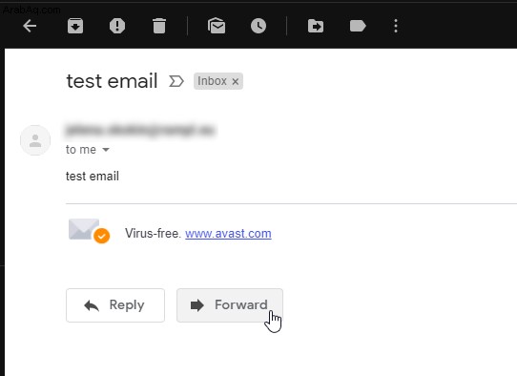Open the www.avast.com link
The height and width of the screenshot is (376, 517).
tap(228, 234)
